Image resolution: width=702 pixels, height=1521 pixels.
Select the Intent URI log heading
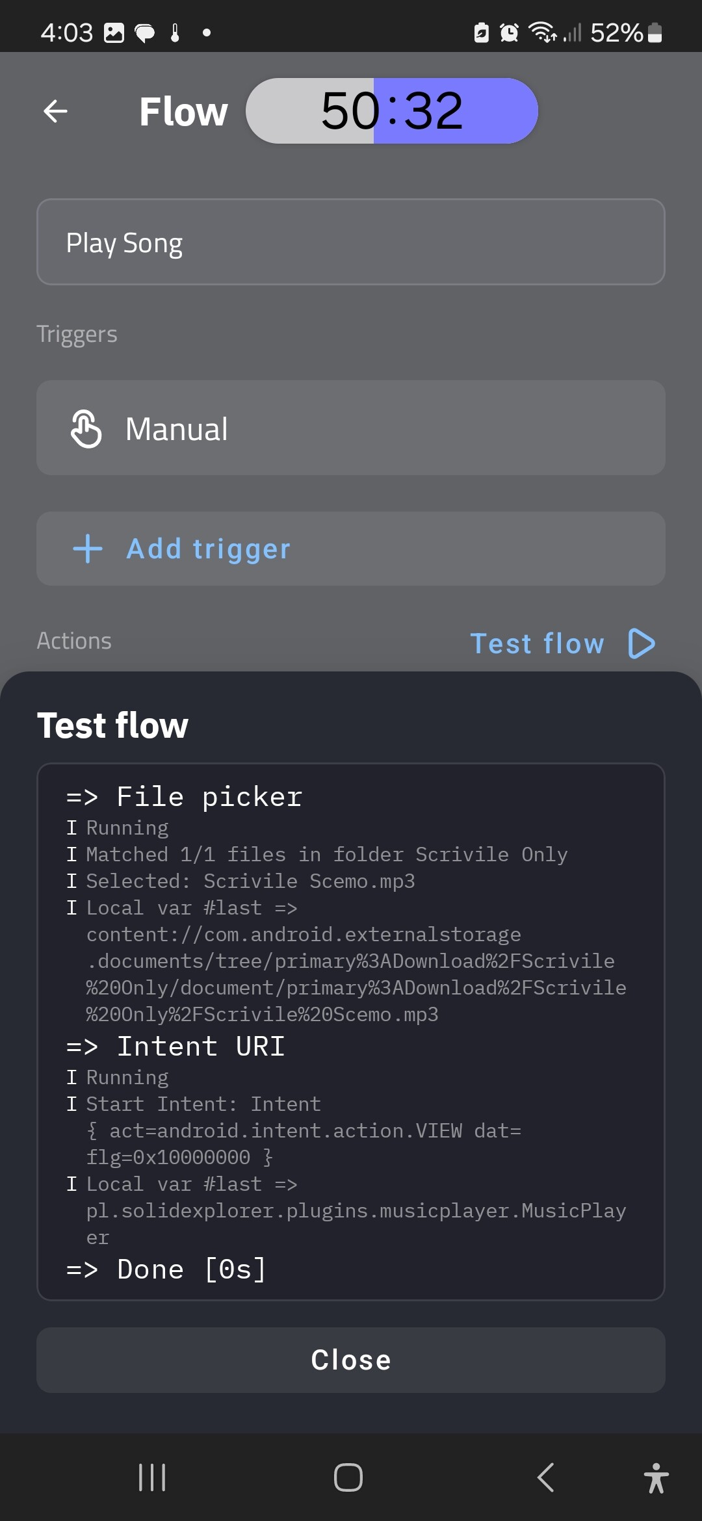pyautogui.click(x=200, y=1046)
